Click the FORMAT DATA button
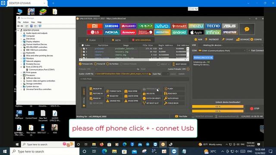Image resolution: width=276 pixels, height=155 pixels. coord(114,91)
